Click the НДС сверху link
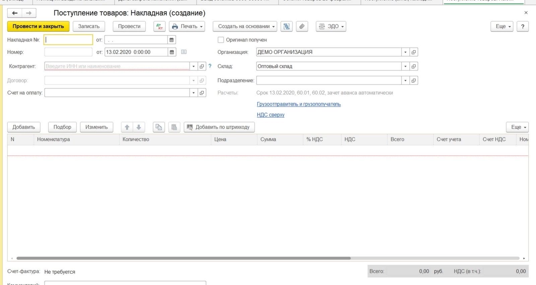Viewport: 536px width, 285px height. (x=271, y=115)
